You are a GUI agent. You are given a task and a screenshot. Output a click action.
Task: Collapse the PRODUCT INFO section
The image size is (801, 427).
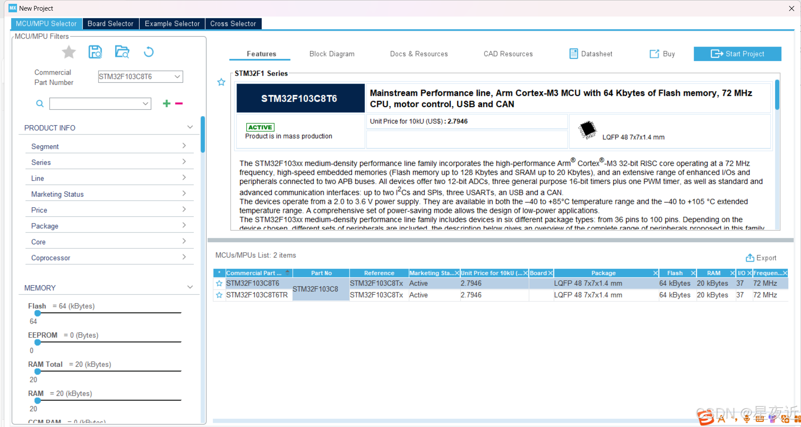tap(190, 127)
